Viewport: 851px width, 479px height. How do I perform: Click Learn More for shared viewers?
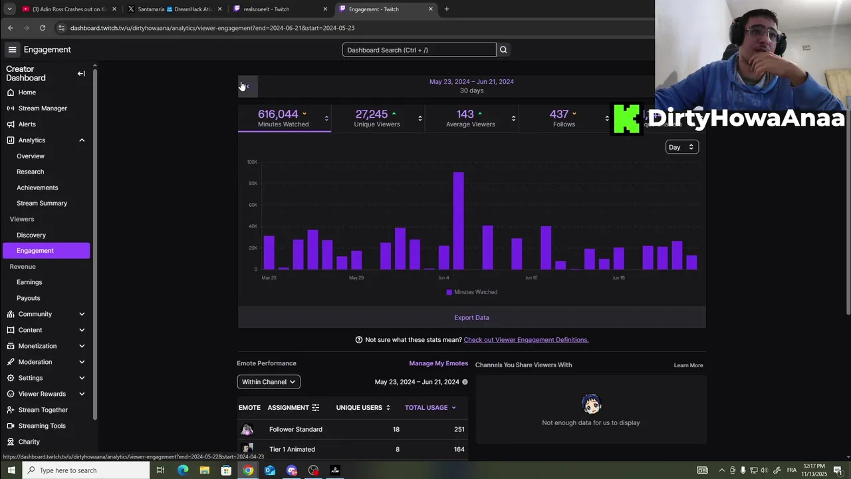(688, 365)
